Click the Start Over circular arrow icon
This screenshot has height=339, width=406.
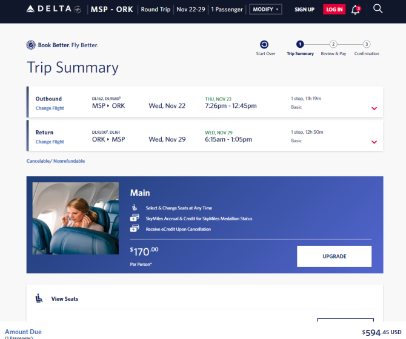pos(264,44)
